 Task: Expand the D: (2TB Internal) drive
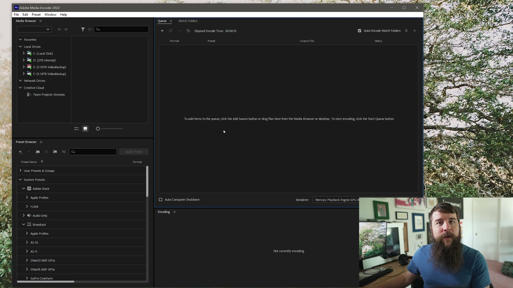point(24,60)
